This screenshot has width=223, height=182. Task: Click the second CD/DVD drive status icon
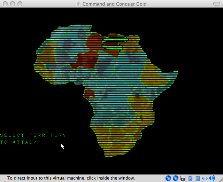coord(176,178)
